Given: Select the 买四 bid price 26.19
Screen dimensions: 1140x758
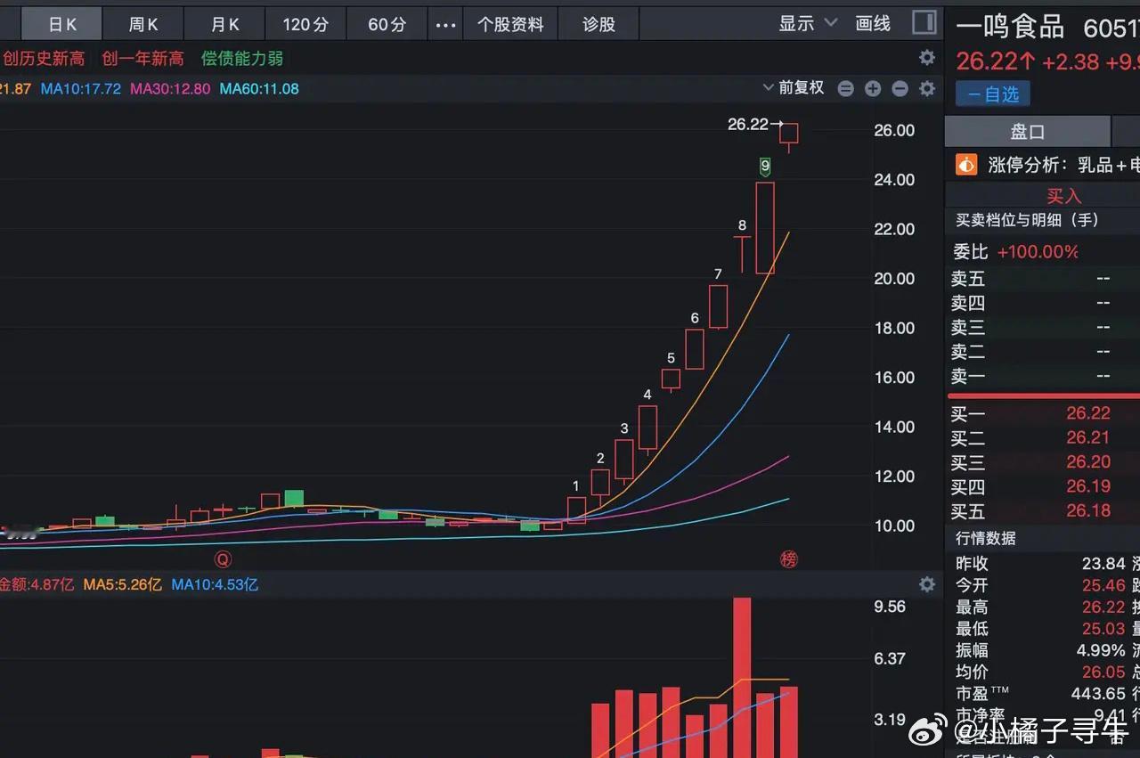Looking at the screenshot, I should click(1088, 486).
